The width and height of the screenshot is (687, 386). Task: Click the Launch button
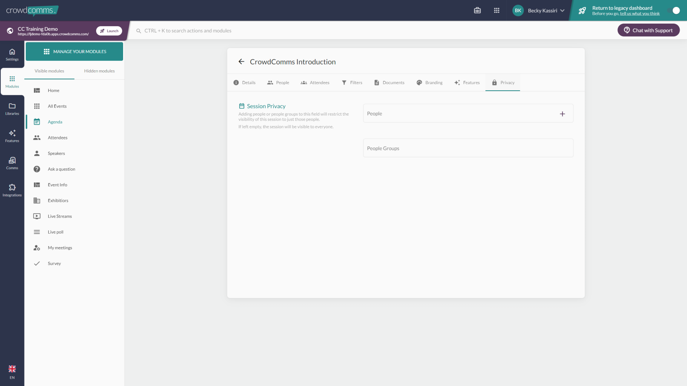tap(109, 31)
